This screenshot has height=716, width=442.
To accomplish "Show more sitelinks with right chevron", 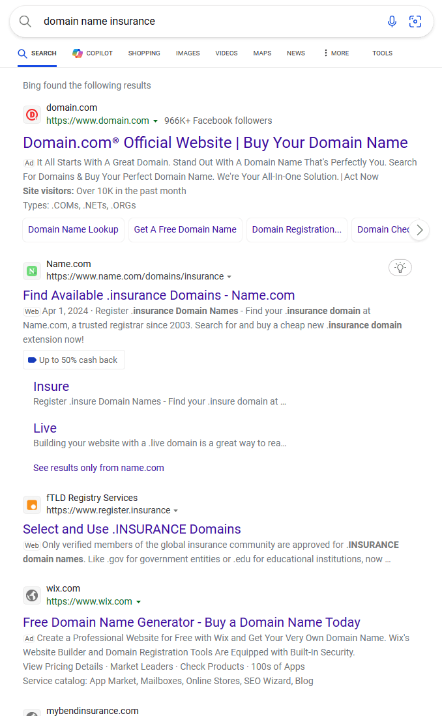I will [420, 230].
